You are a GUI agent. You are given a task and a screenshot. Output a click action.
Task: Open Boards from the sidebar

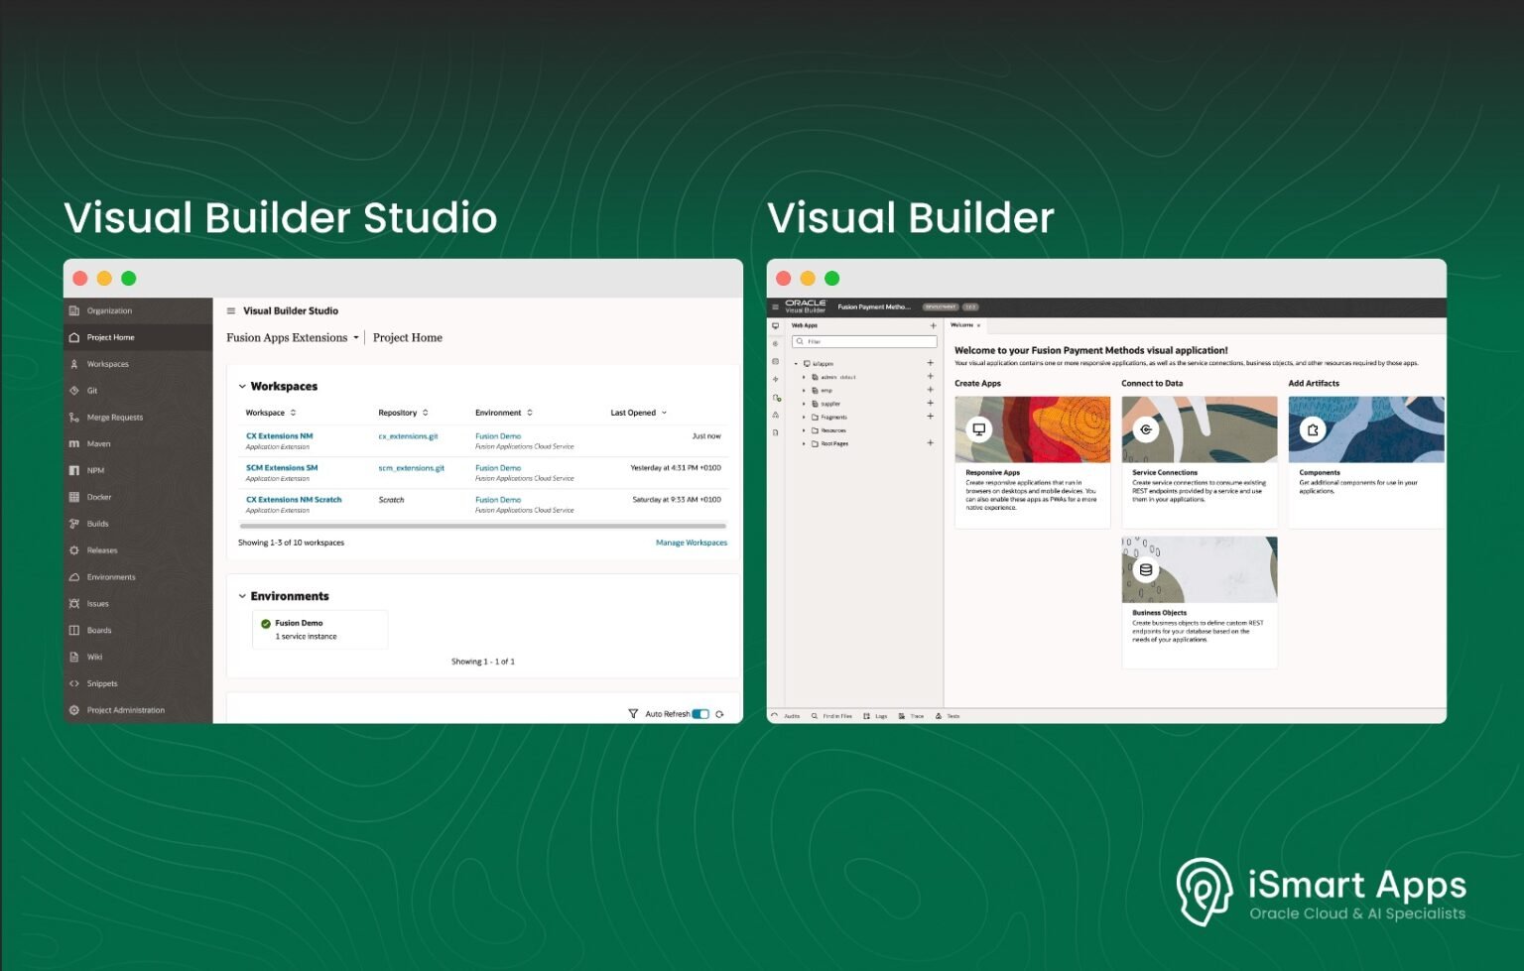point(138,630)
